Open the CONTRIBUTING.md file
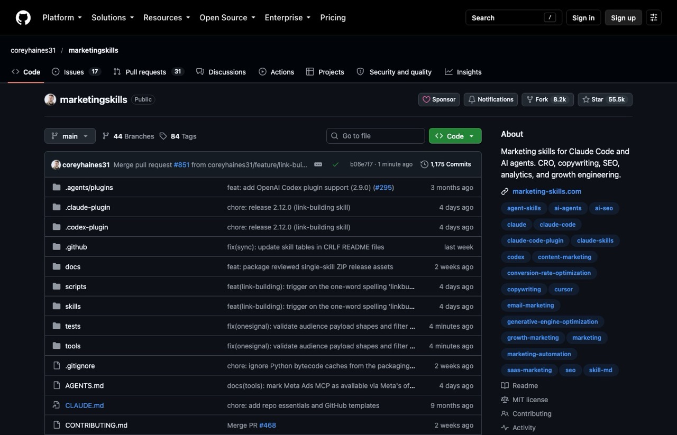This screenshot has height=435, width=677. (96, 425)
